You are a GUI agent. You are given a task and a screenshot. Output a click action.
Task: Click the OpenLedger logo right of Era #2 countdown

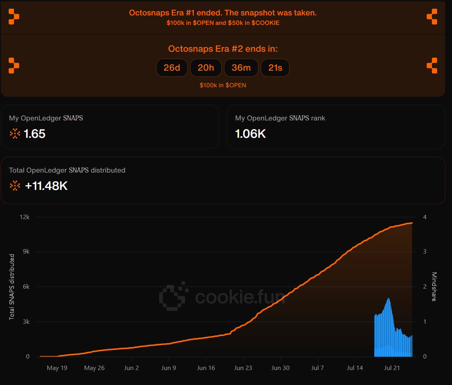pos(432,66)
